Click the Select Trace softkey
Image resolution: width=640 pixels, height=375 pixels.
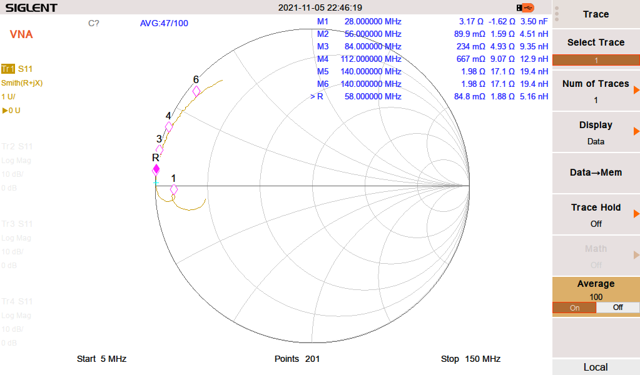point(596,47)
